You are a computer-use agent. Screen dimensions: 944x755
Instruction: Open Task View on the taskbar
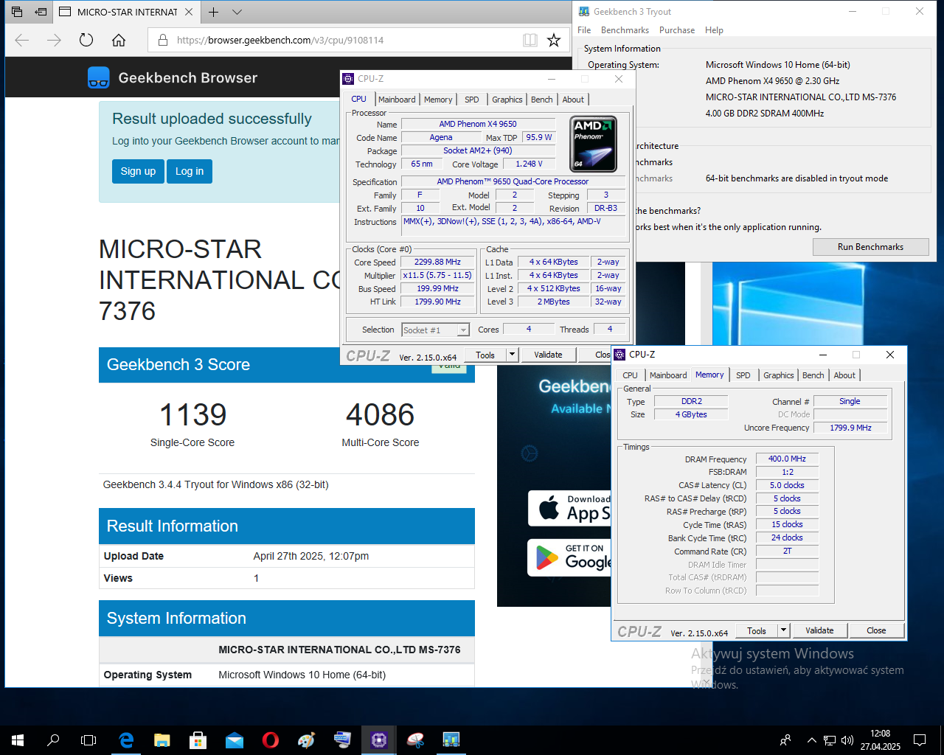click(88, 740)
